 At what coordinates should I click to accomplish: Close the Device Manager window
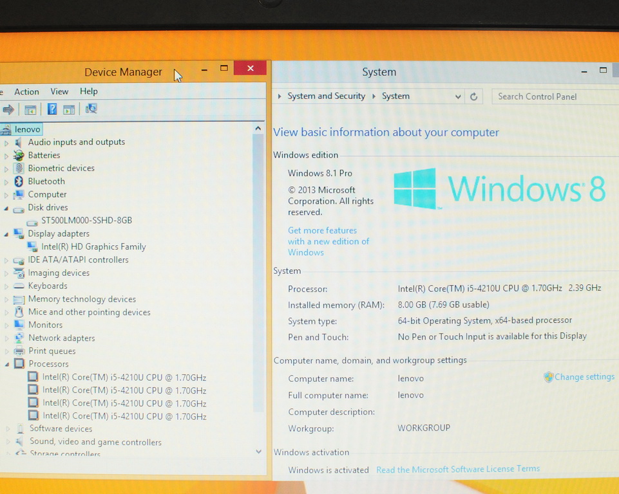250,68
